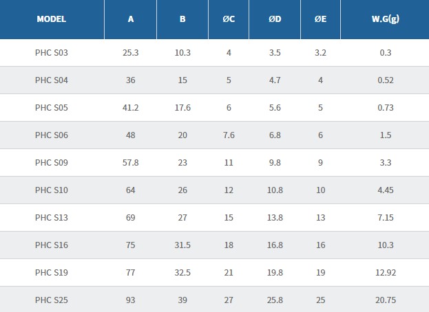Click model PHC S16
Viewport: 429px width, 312px height.
pyautogui.click(x=52, y=245)
